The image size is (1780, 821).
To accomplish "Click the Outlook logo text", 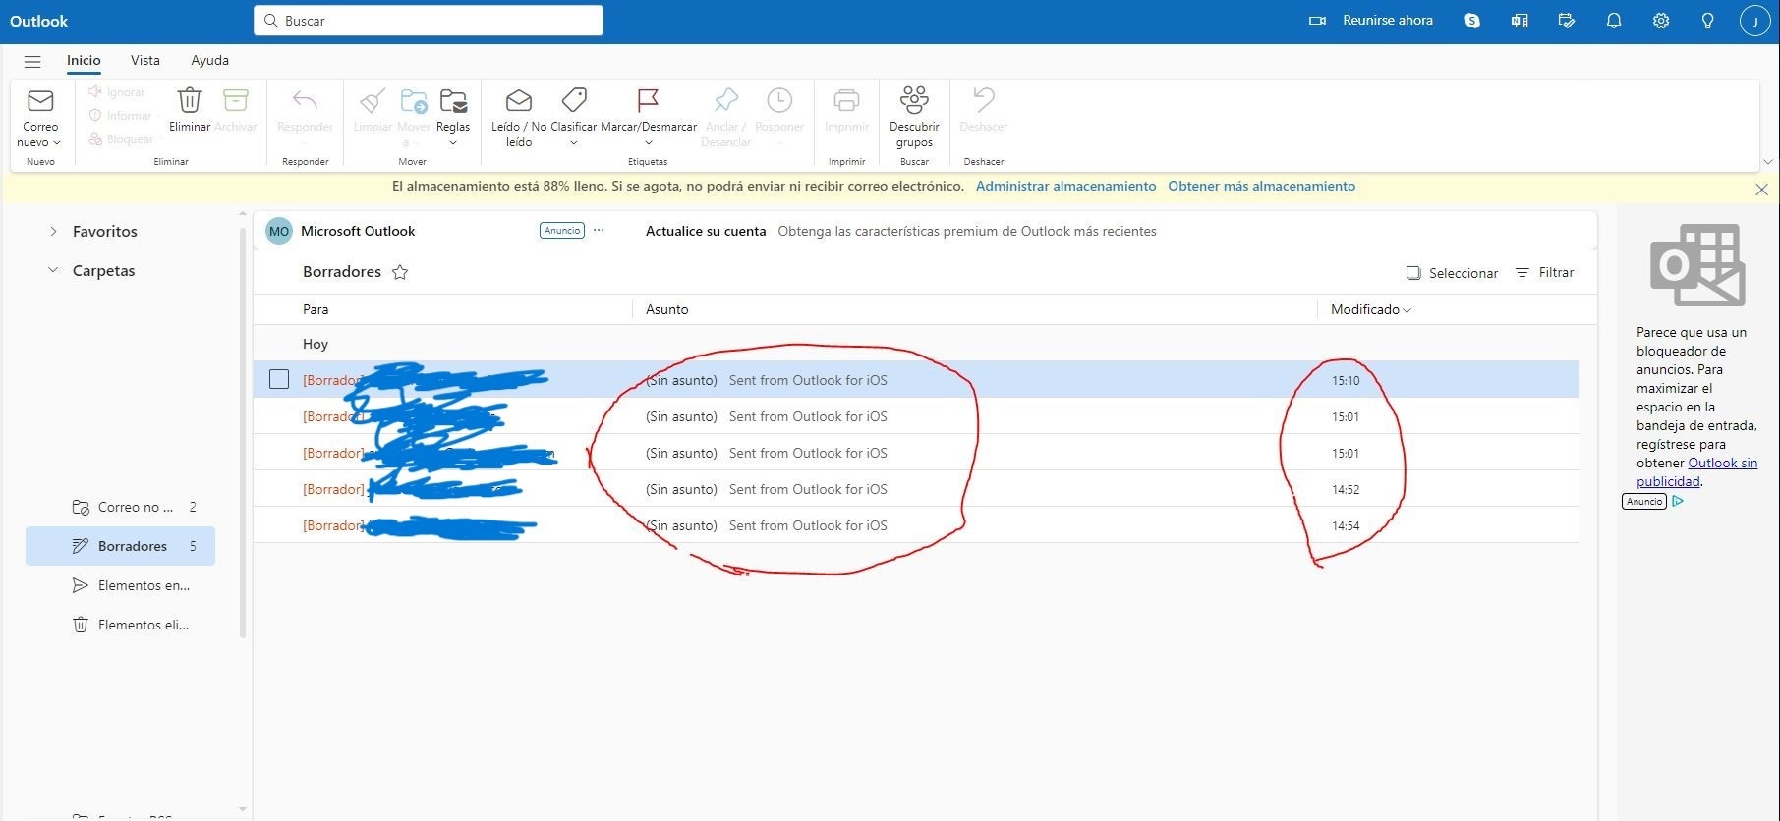I will [x=39, y=21].
